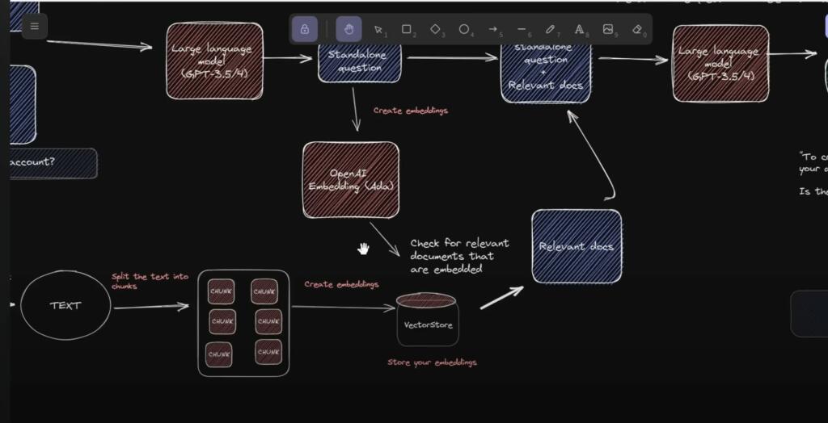Select the Standalone question box
This screenshot has height=423, width=828.
click(x=360, y=61)
